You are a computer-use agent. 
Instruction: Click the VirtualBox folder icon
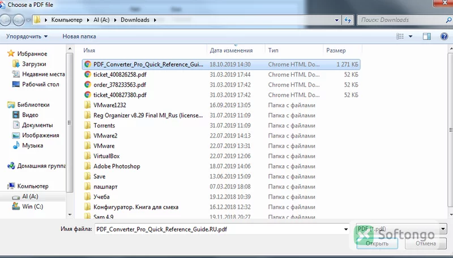coord(87,156)
